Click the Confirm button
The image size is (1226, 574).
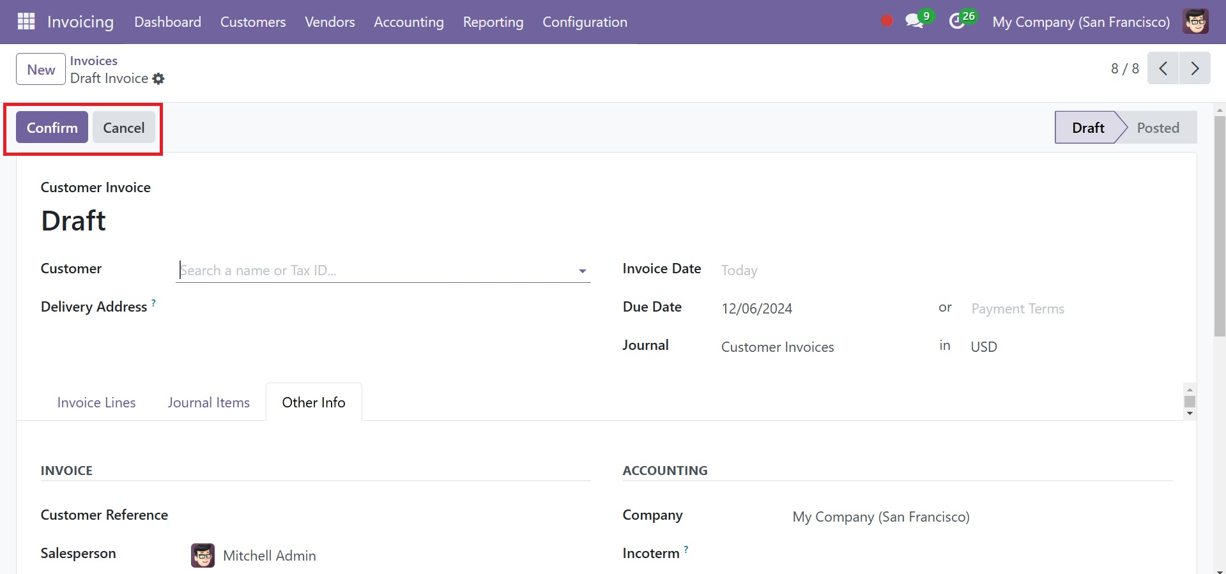click(x=52, y=127)
